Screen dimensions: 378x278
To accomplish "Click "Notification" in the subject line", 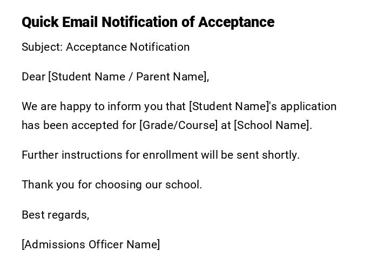I will [160, 47].
